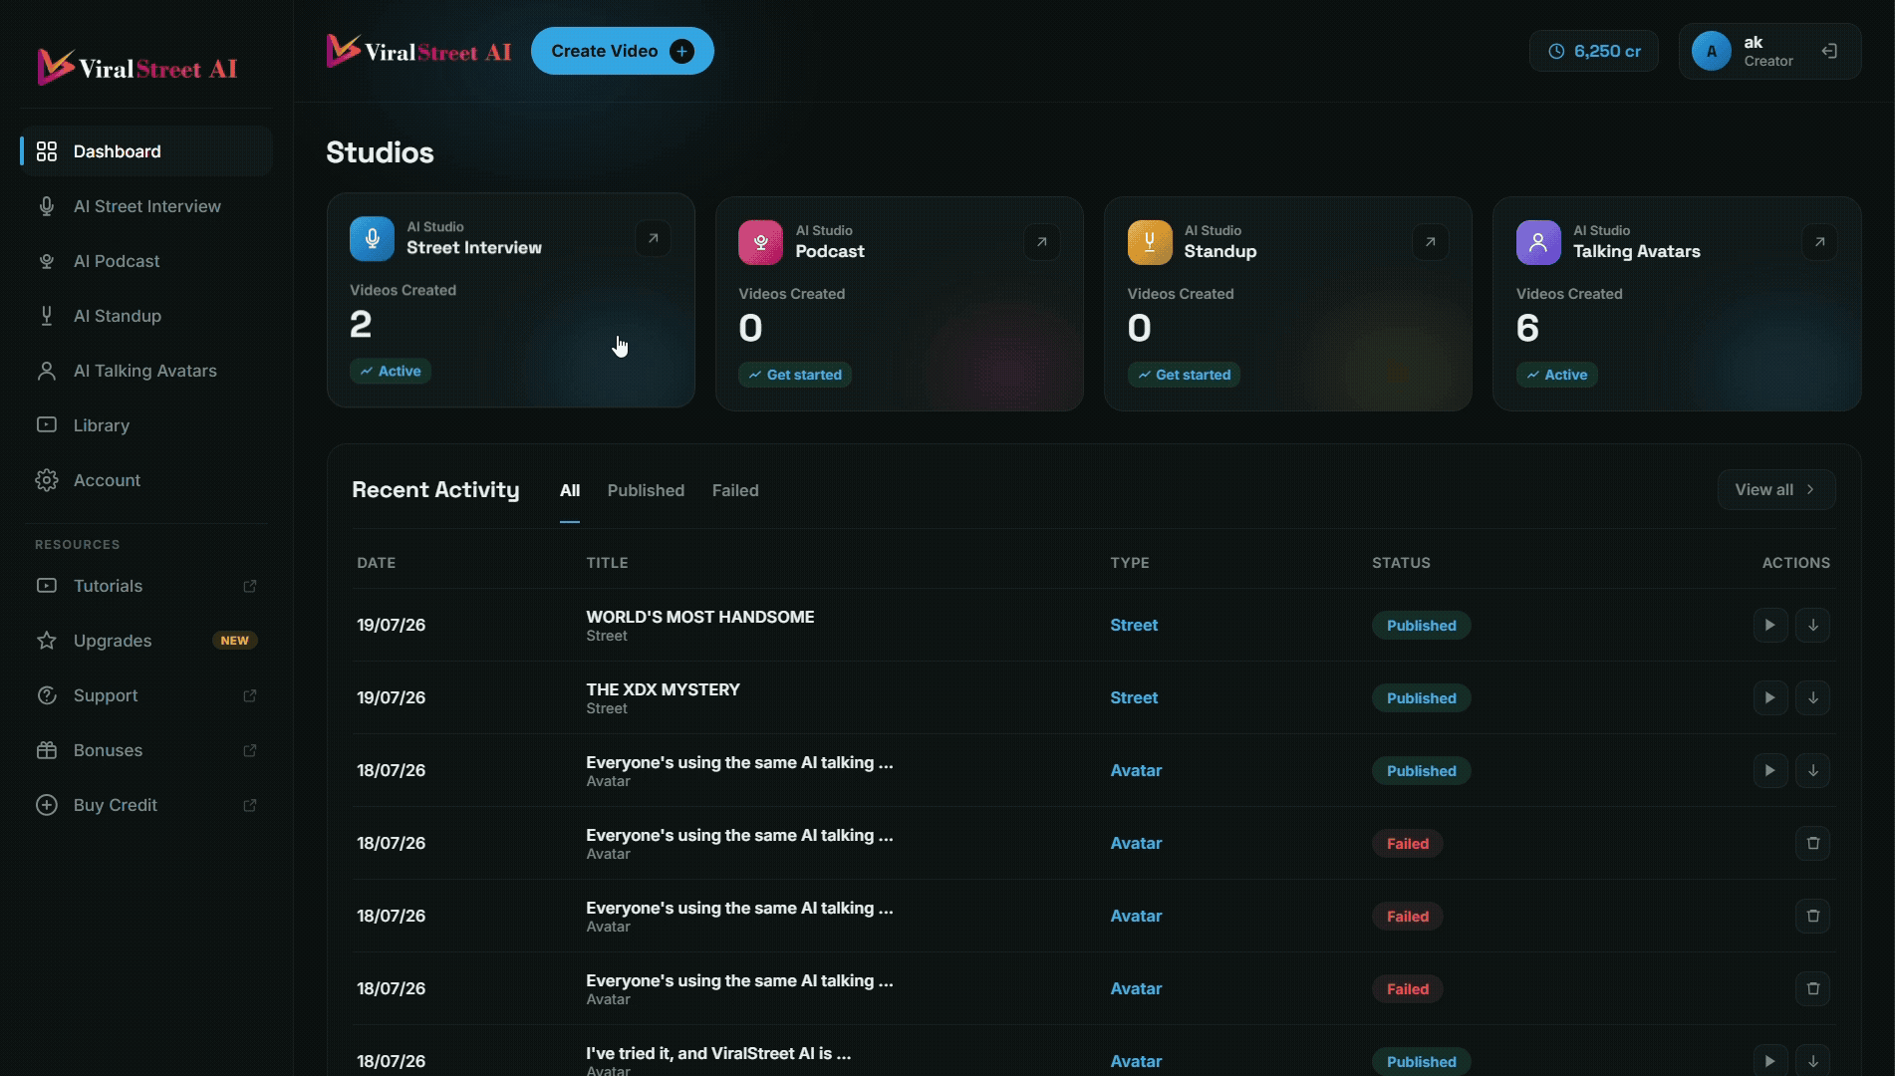
Task: Click Buy Credit external link icon
Action: [x=250, y=805]
